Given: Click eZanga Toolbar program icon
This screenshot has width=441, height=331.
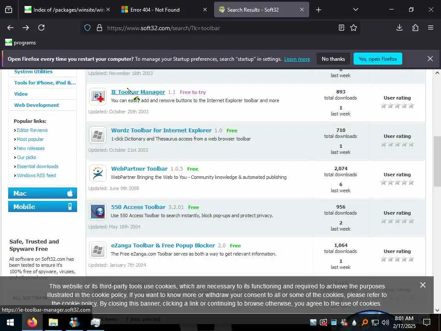Looking at the screenshot, I should (98, 250).
